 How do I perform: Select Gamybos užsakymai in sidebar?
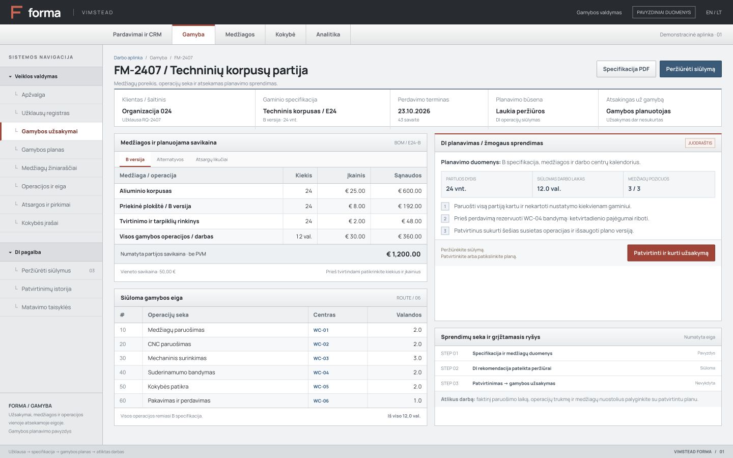51,131
